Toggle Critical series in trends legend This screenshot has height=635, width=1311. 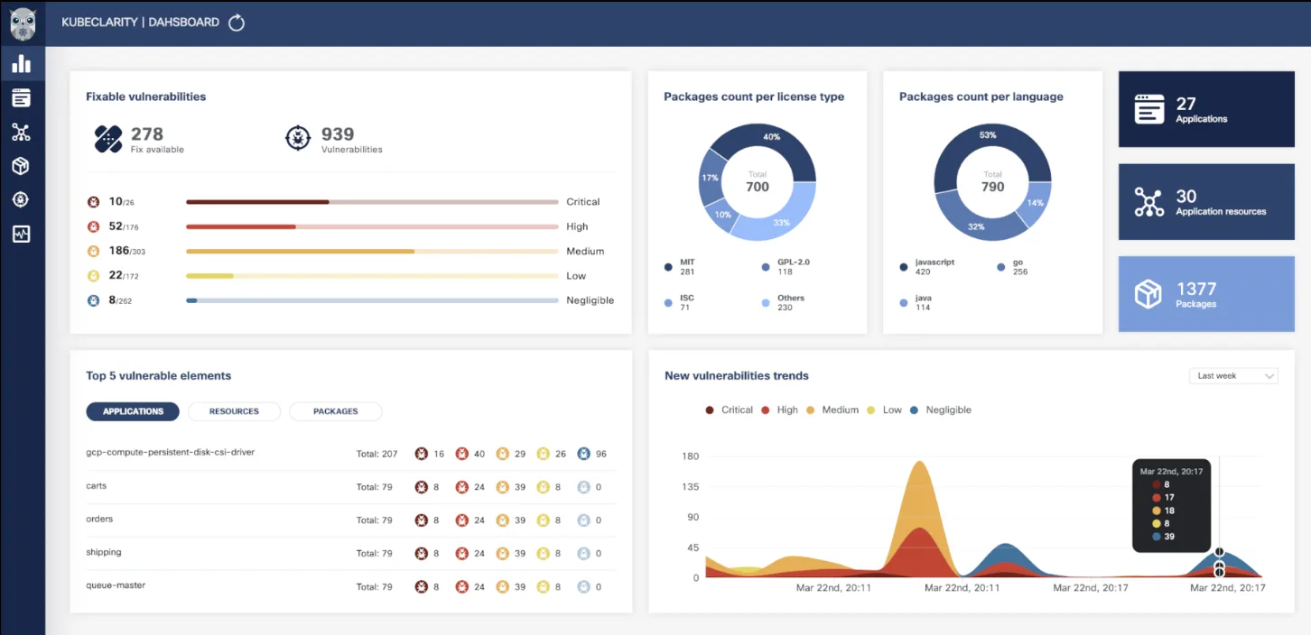[729, 410]
